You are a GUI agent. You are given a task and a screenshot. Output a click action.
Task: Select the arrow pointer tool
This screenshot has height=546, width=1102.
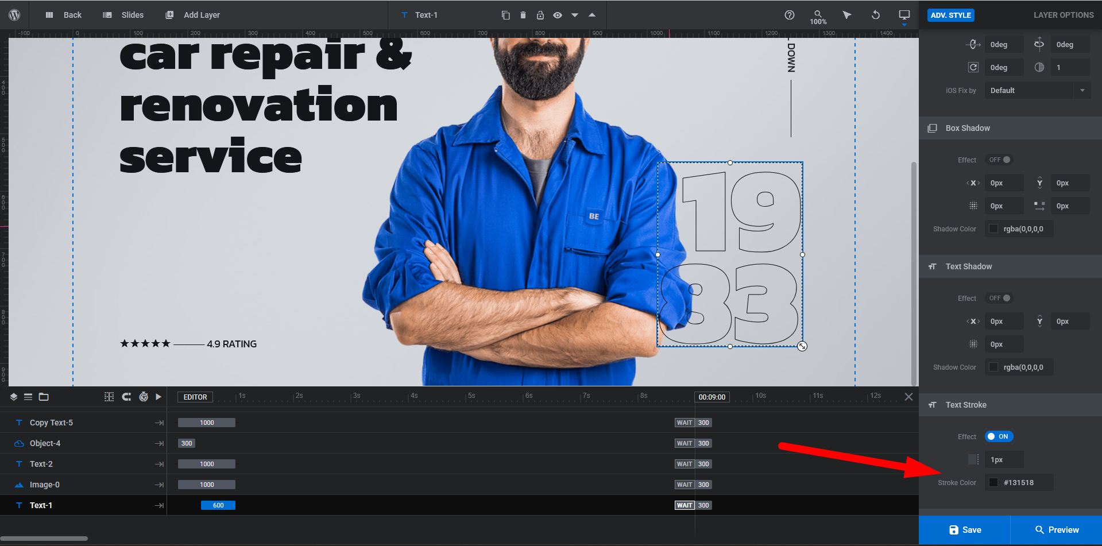click(x=846, y=15)
